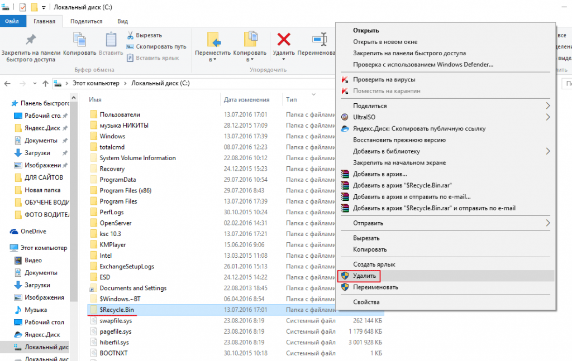The width and height of the screenshot is (572, 361).
Task: Open the Удалить dropdown arrow in ribbon
Action: point(284,59)
